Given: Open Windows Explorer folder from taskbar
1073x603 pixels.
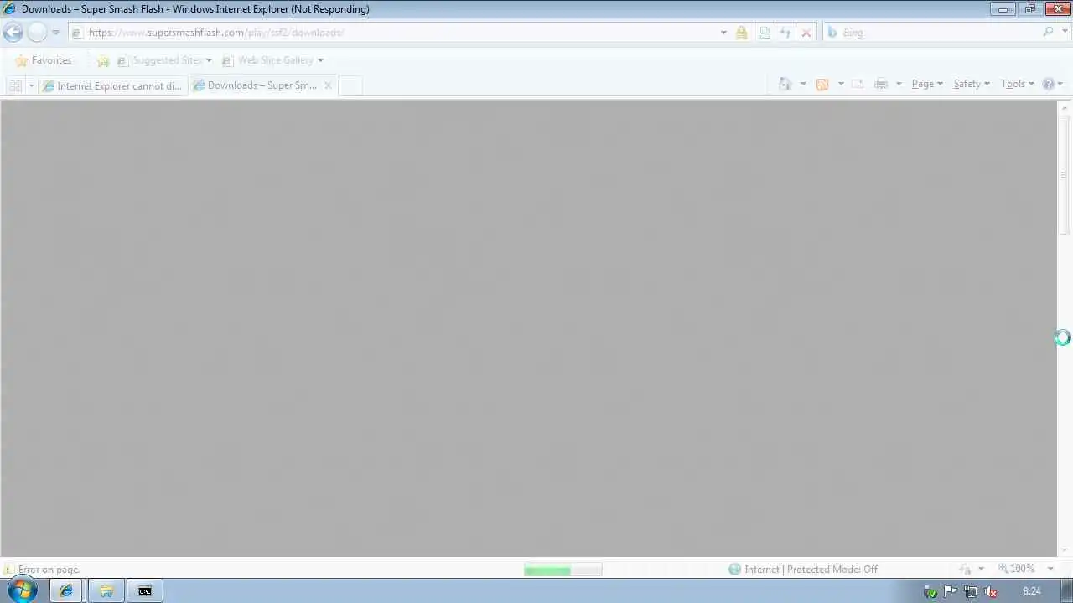Looking at the screenshot, I should point(106,591).
